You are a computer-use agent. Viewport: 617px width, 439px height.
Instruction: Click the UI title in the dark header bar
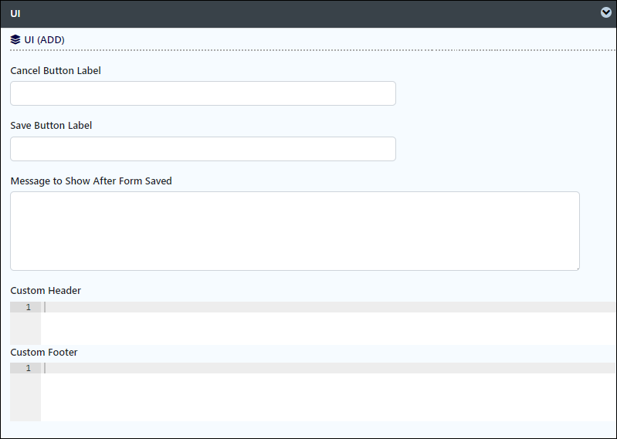[15, 14]
